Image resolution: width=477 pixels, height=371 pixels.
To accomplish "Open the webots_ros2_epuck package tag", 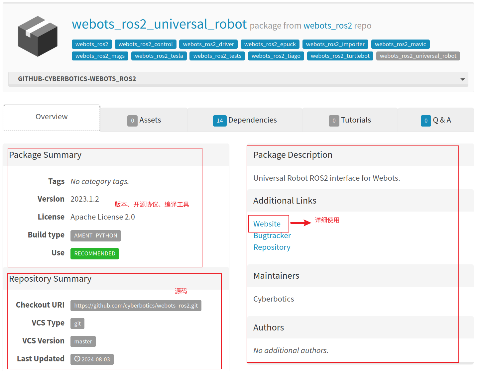I will pyautogui.click(x=270, y=44).
